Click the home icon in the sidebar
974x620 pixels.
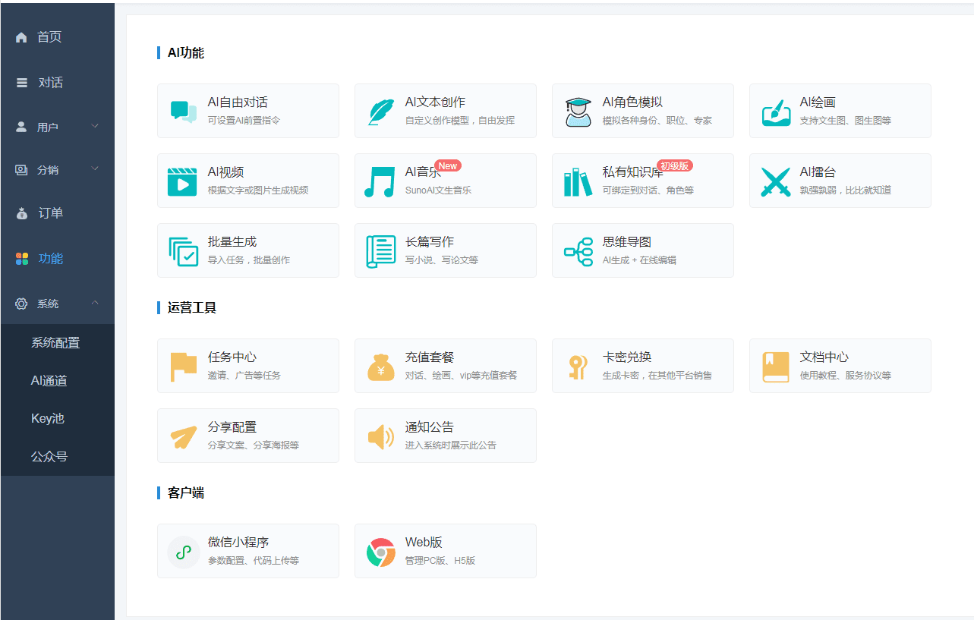tap(21, 37)
